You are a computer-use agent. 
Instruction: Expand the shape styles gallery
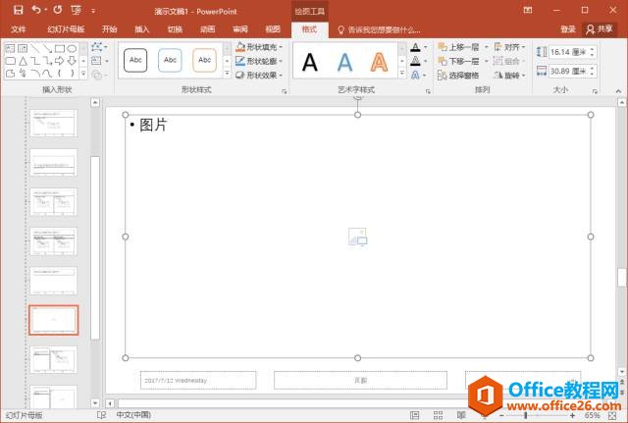coord(227,74)
